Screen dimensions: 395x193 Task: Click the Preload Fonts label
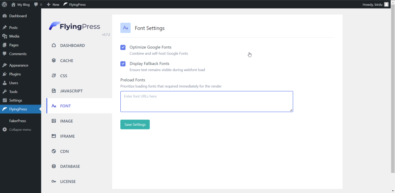(133, 80)
